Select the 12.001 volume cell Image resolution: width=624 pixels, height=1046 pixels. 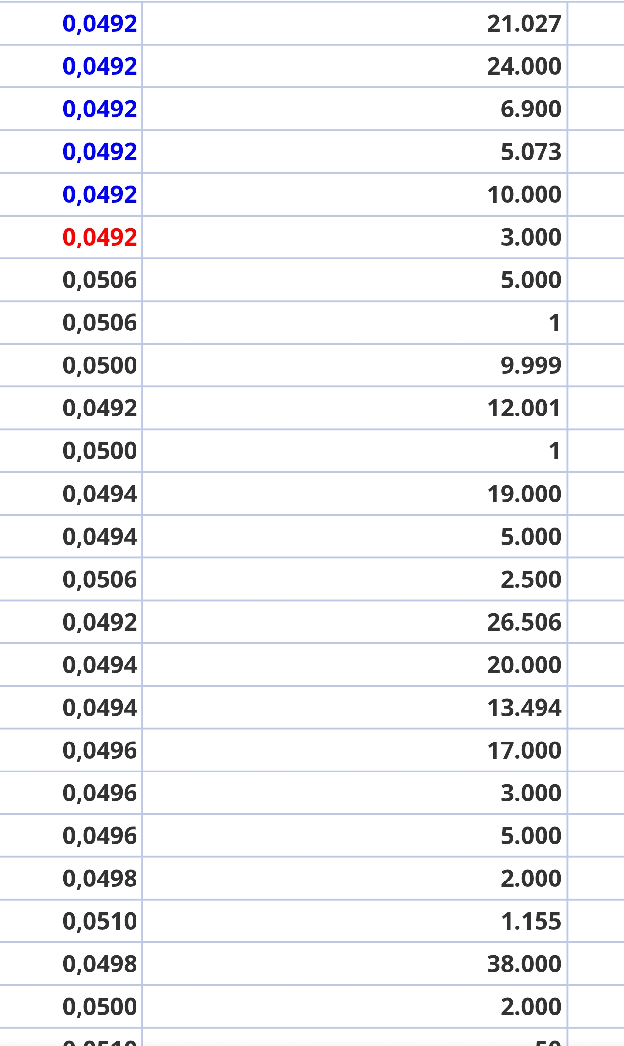[355, 408]
